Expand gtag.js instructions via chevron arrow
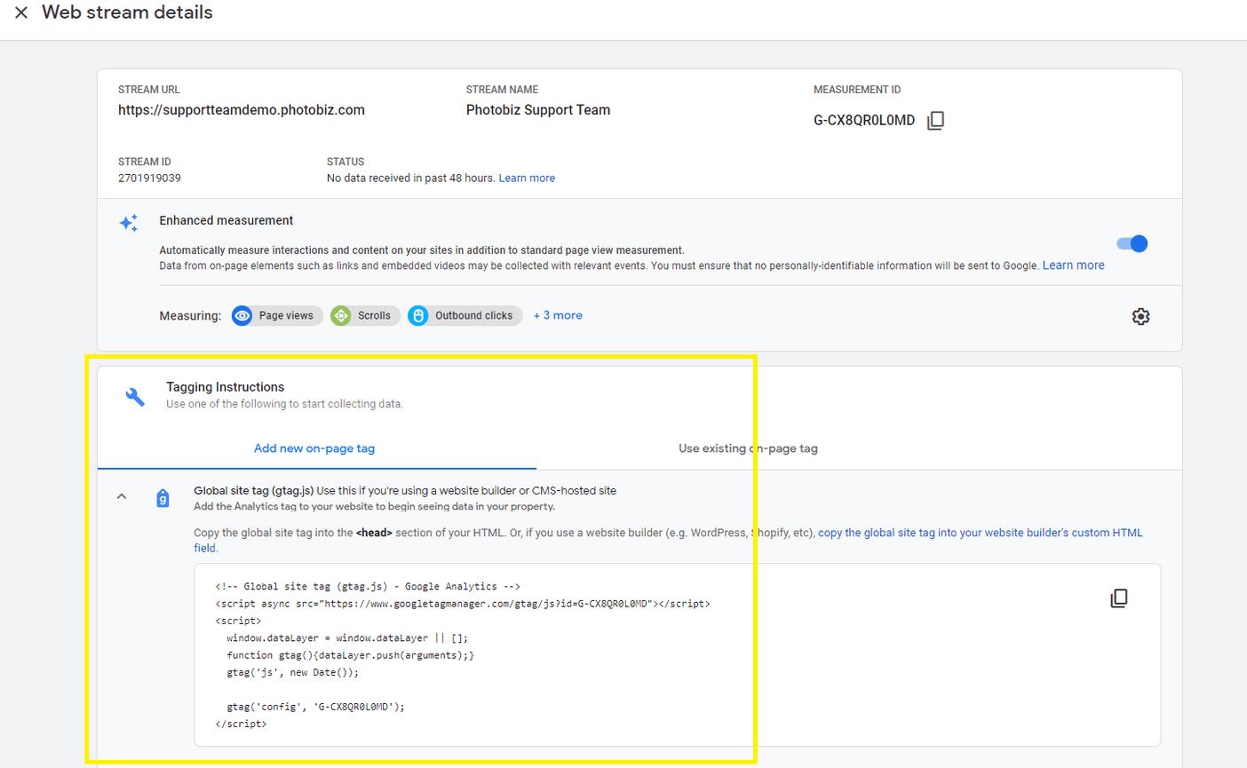The image size is (1247, 768). pos(122,495)
